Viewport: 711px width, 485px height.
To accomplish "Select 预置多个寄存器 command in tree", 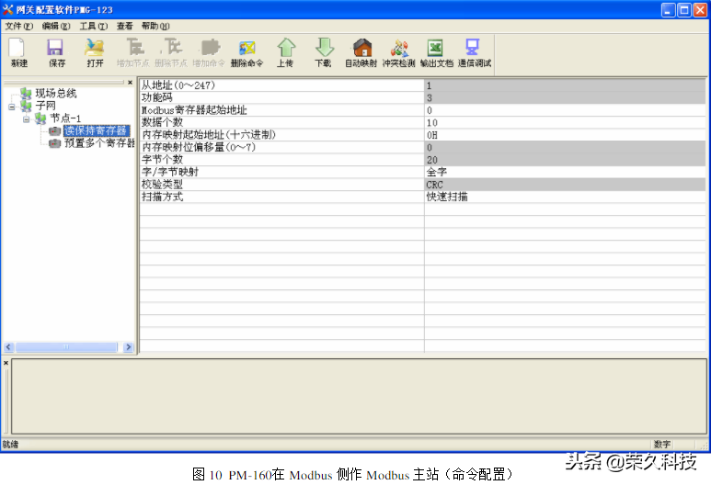I will click(x=98, y=143).
